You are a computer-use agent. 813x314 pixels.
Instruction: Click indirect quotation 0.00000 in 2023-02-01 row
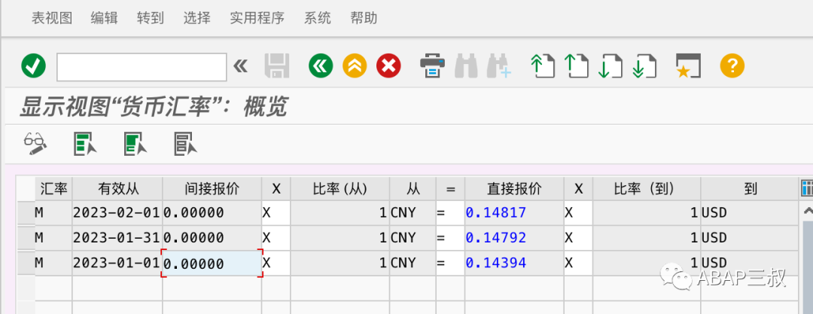pyautogui.click(x=212, y=213)
